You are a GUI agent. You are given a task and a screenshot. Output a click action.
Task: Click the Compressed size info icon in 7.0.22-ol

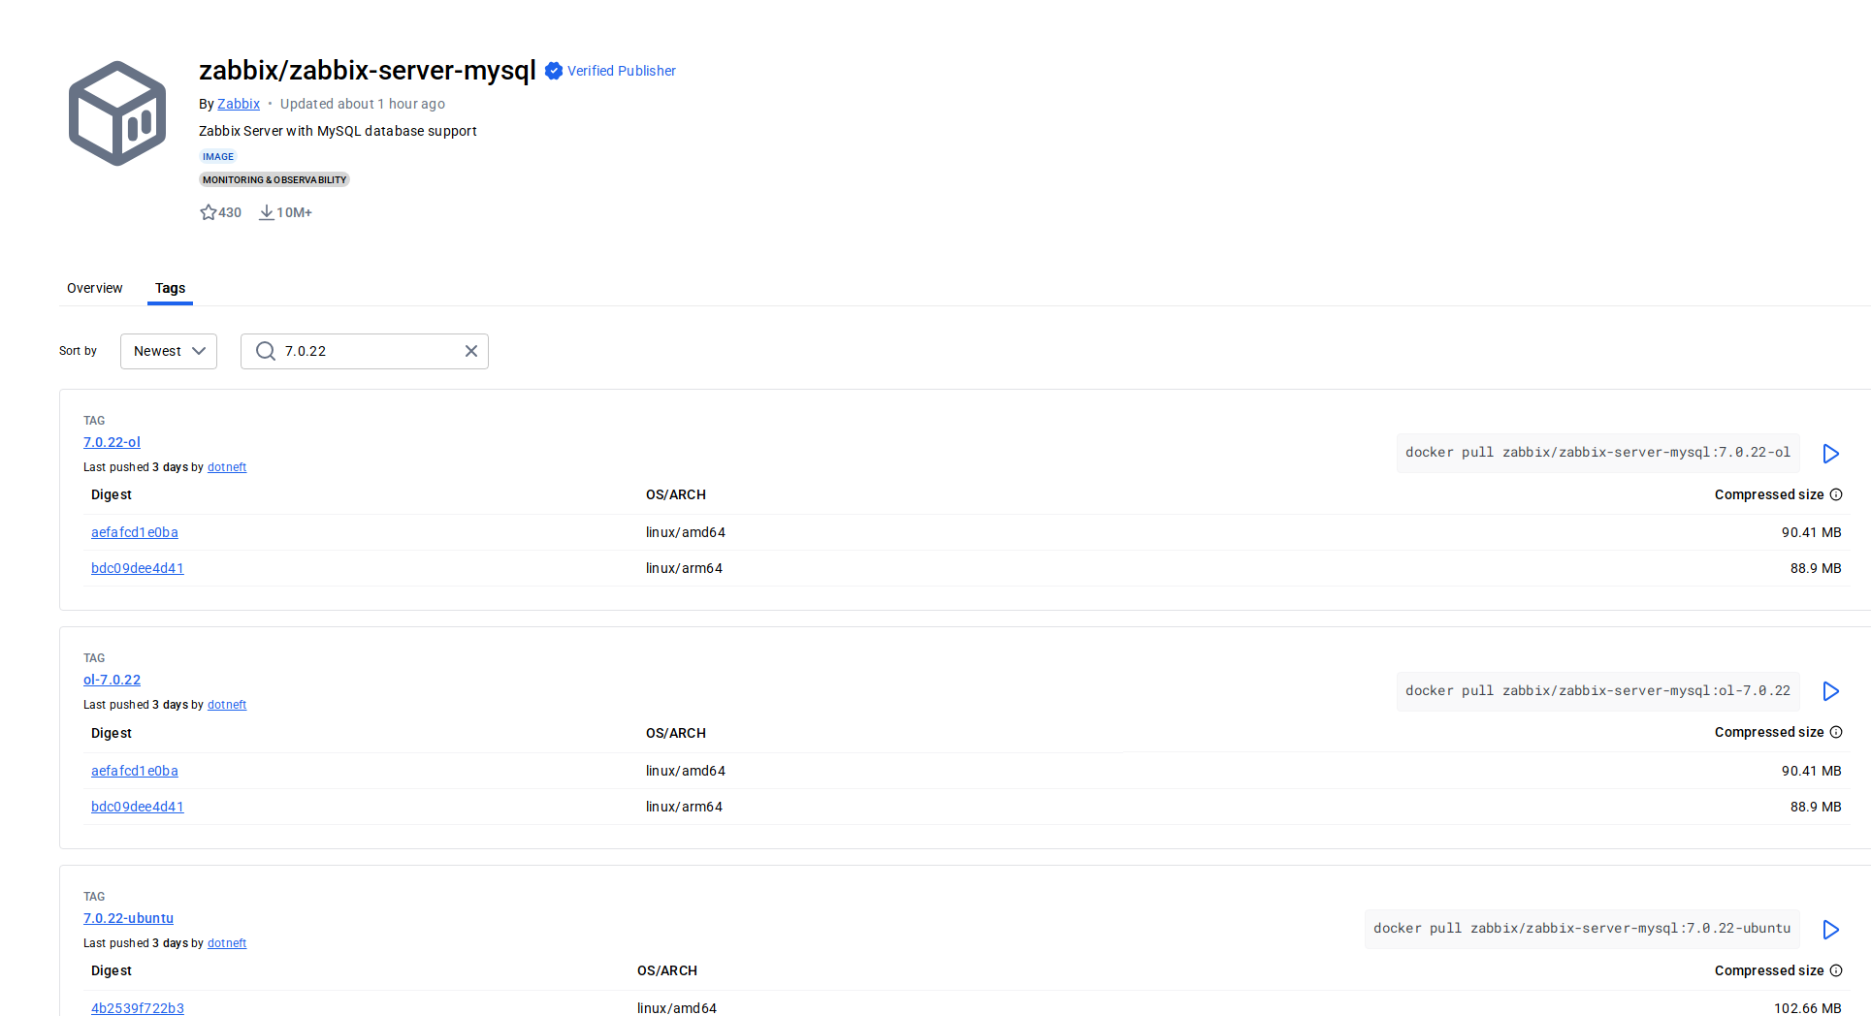[1836, 494]
